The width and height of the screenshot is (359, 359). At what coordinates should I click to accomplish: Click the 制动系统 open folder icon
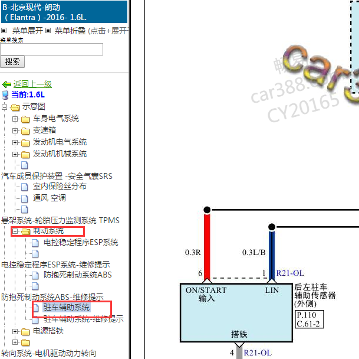(26, 231)
